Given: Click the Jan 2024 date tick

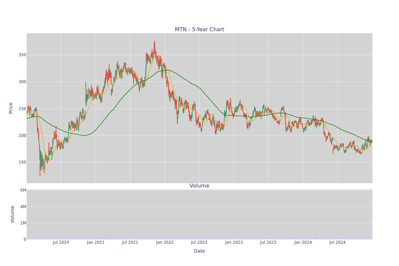Looking at the screenshot, I should 303,242.
